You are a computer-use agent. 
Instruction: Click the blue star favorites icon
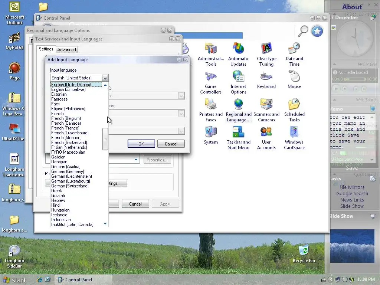coord(317,31)
